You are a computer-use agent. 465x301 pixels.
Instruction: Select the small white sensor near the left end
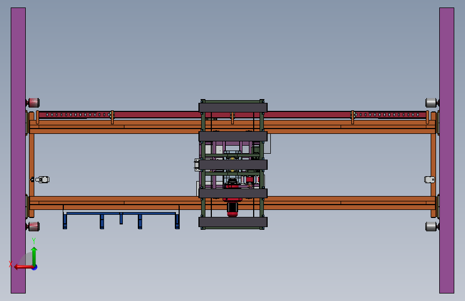(43, 179)
